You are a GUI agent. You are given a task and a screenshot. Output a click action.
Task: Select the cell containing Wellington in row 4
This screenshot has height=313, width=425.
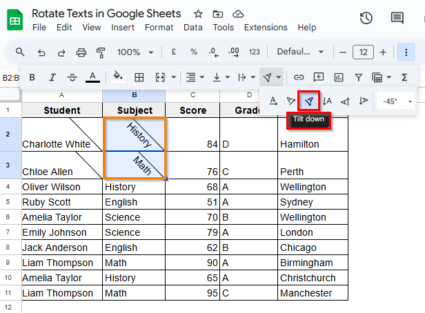point(313,187)
